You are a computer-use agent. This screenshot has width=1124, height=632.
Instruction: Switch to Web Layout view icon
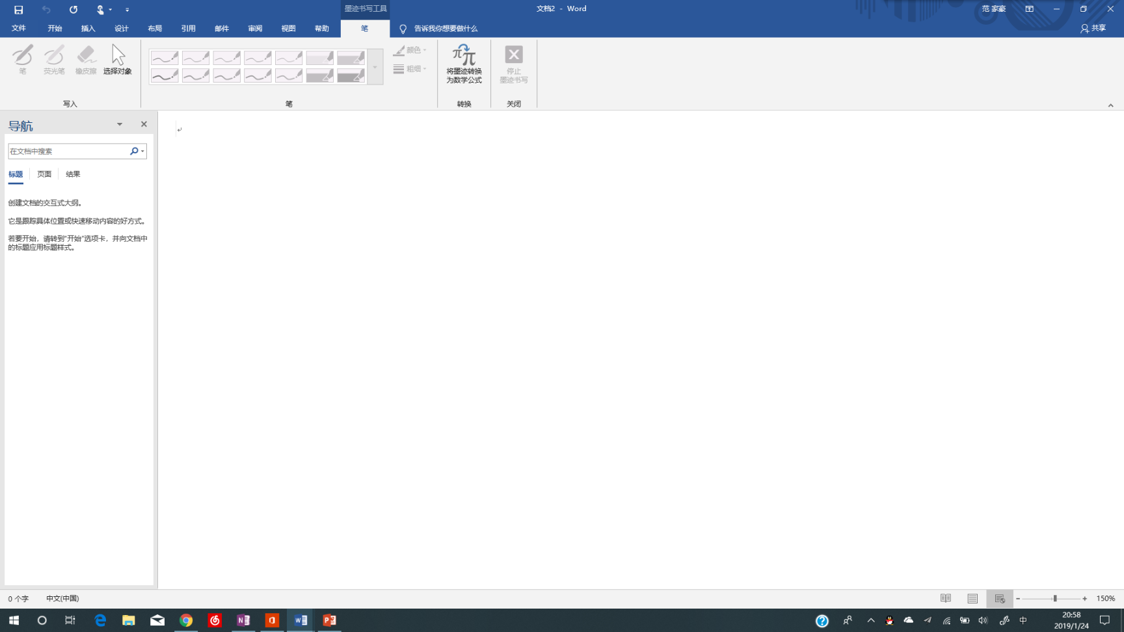[1000, 599]
